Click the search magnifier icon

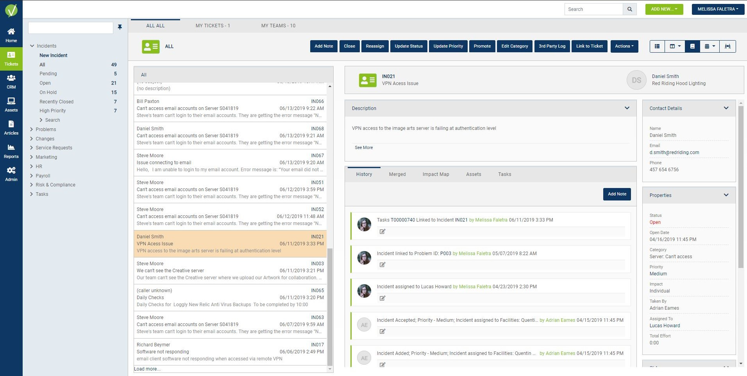point(629,9)
